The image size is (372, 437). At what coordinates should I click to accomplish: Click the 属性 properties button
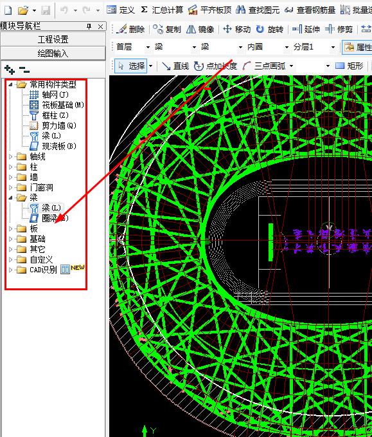357,47
